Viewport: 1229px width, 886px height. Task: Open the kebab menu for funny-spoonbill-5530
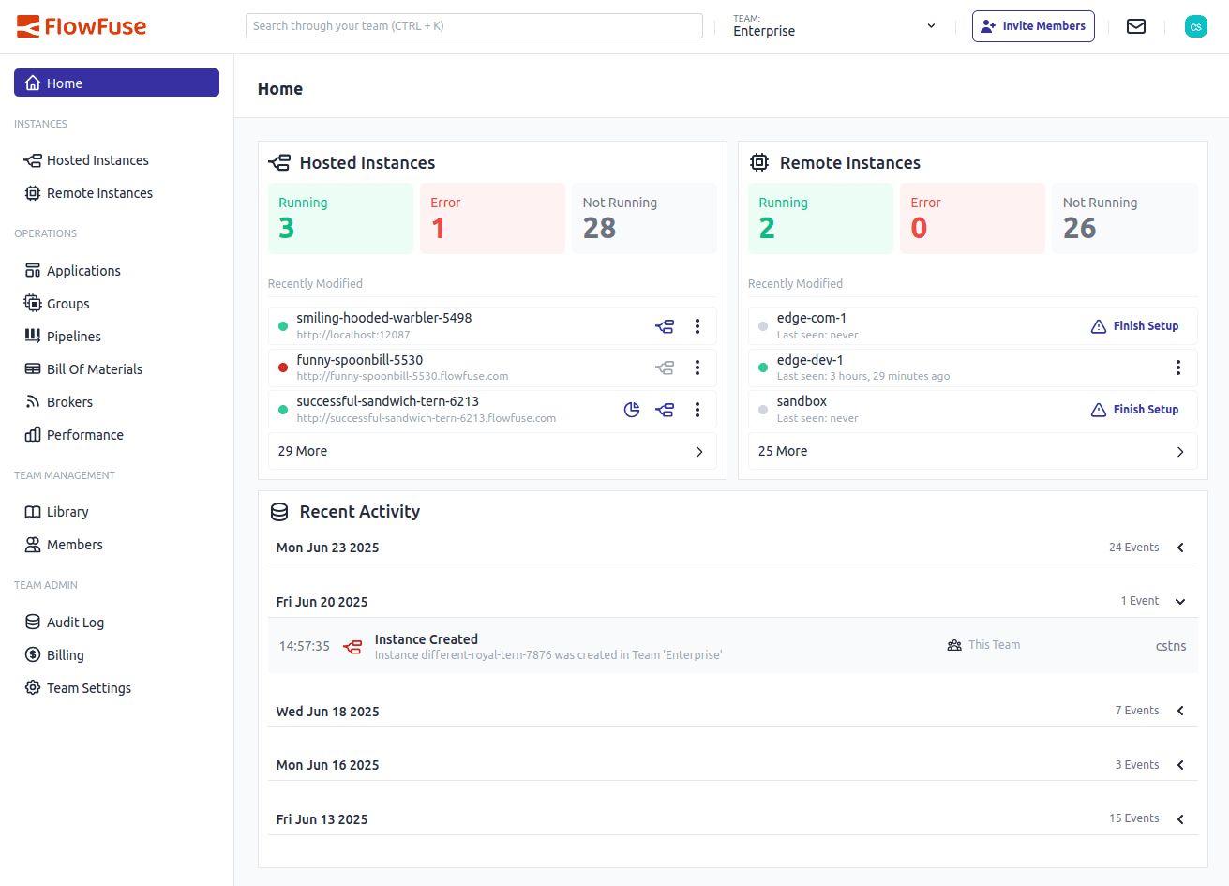(x=697, y=368)
